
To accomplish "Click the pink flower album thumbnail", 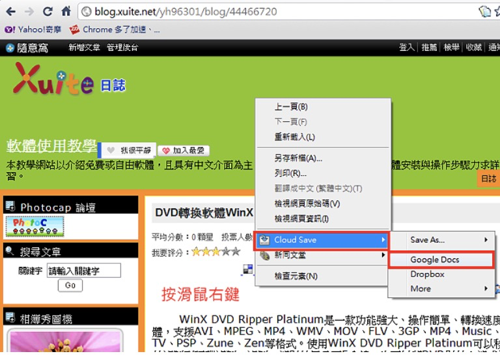I will [x=65, y=341].
